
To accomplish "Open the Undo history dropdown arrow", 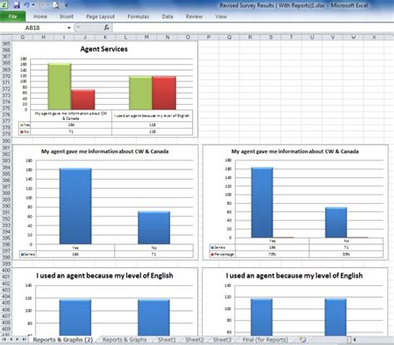I will (33, 5).
